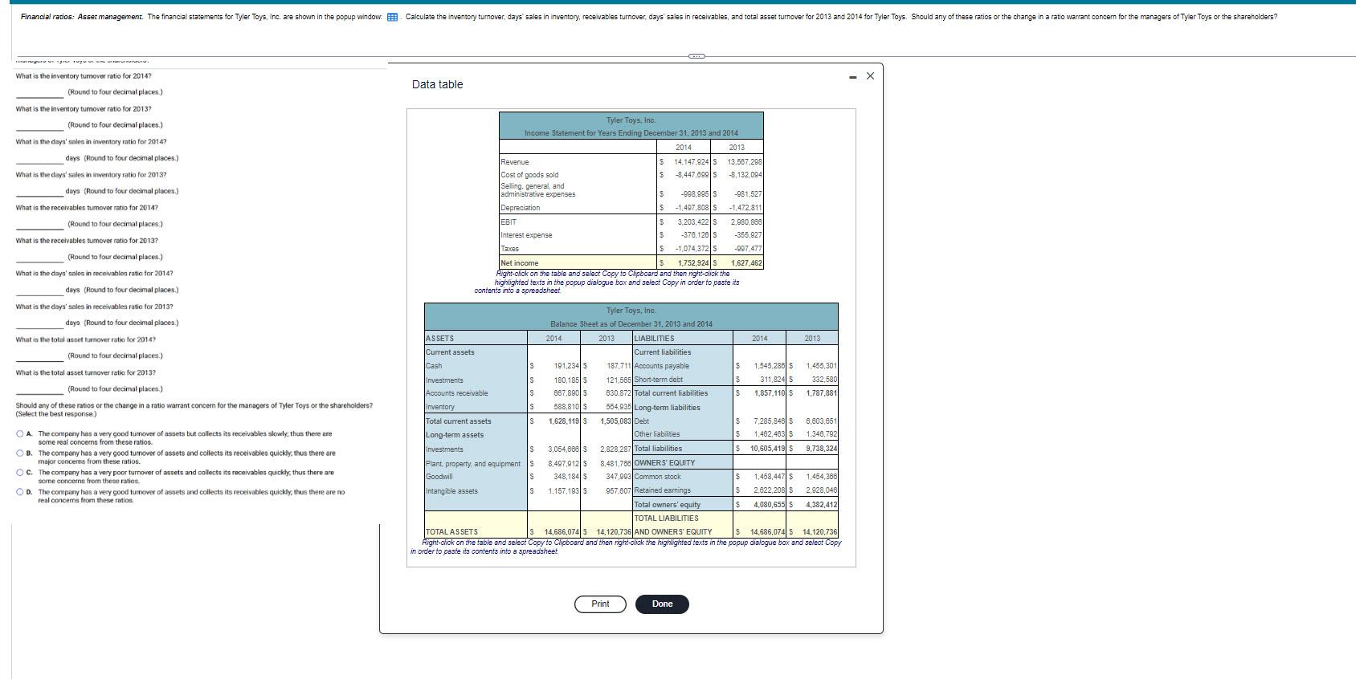Select the EBIT row label

pos(508,222)
